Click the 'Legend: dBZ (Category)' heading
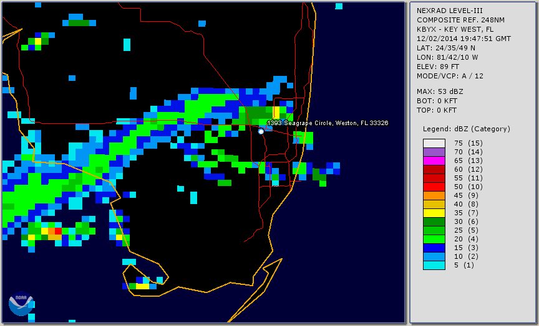The image size is (539, 326). pyautogui.click(x=467, y=129)
